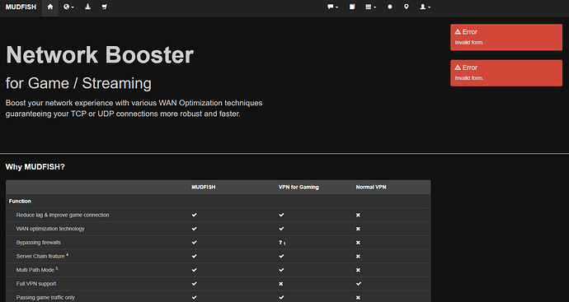The image size is (569, 302).
Task: Click the MUDFISH brand logo link
Action: [21, 7]
